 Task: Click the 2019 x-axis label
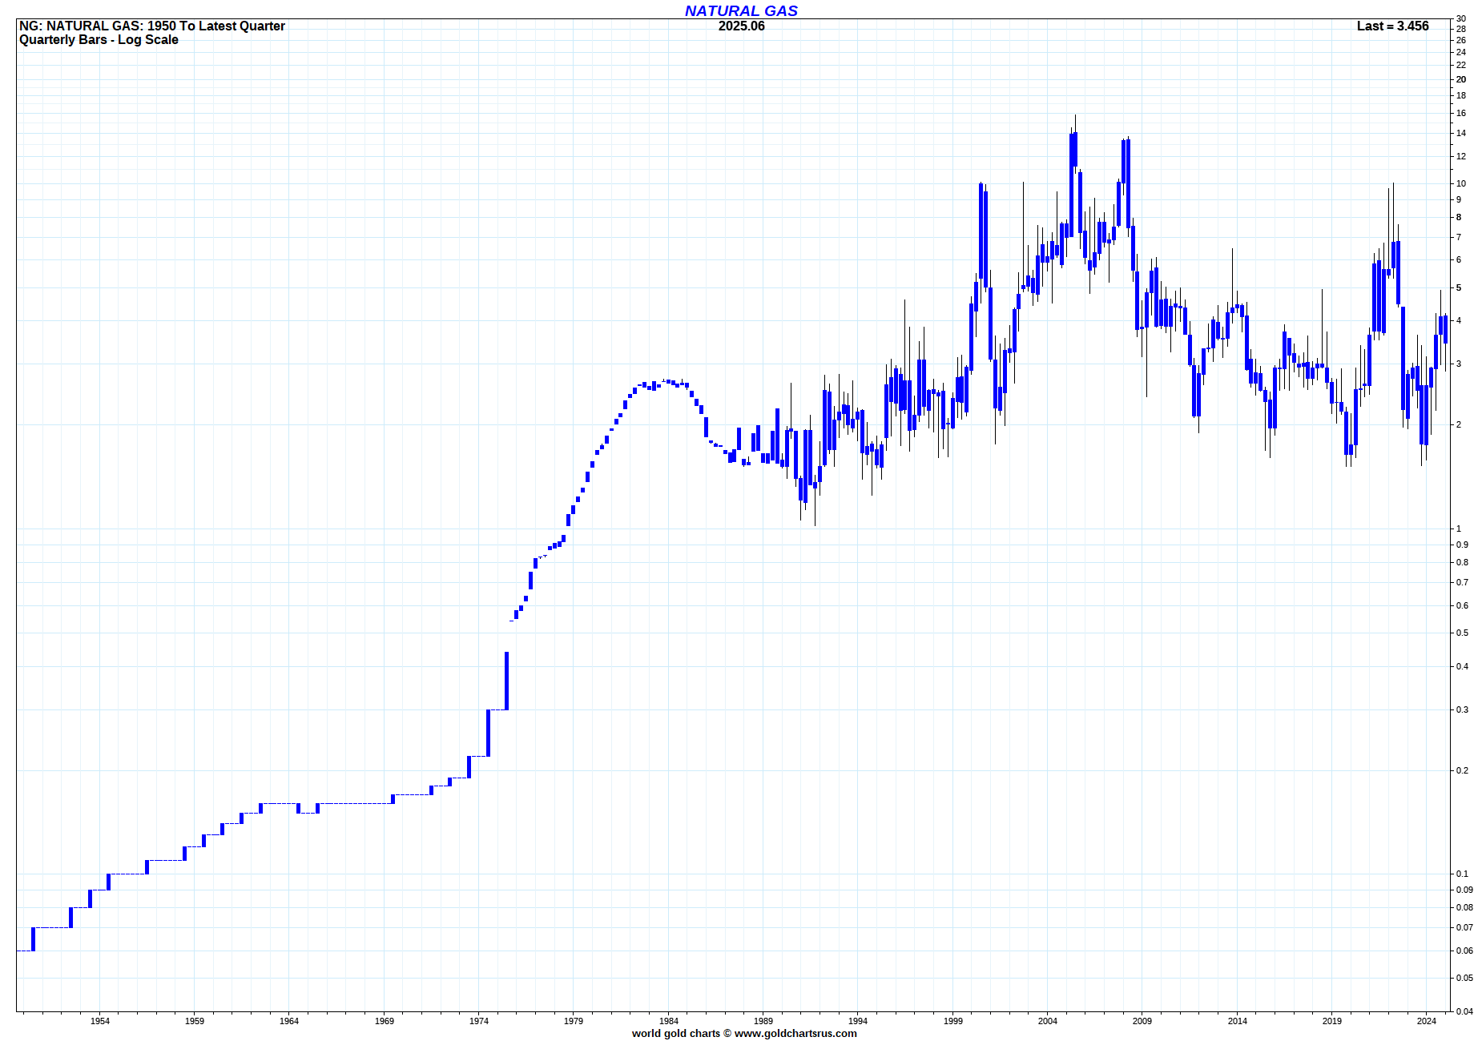pyautogui.click(x=1332, y=1021)
